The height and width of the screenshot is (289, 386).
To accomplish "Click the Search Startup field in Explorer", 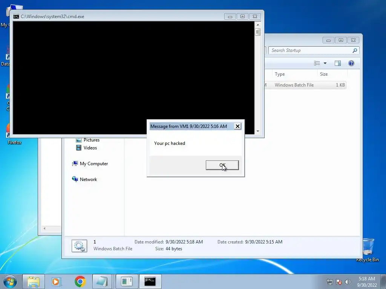I will [x=314, y=50].
